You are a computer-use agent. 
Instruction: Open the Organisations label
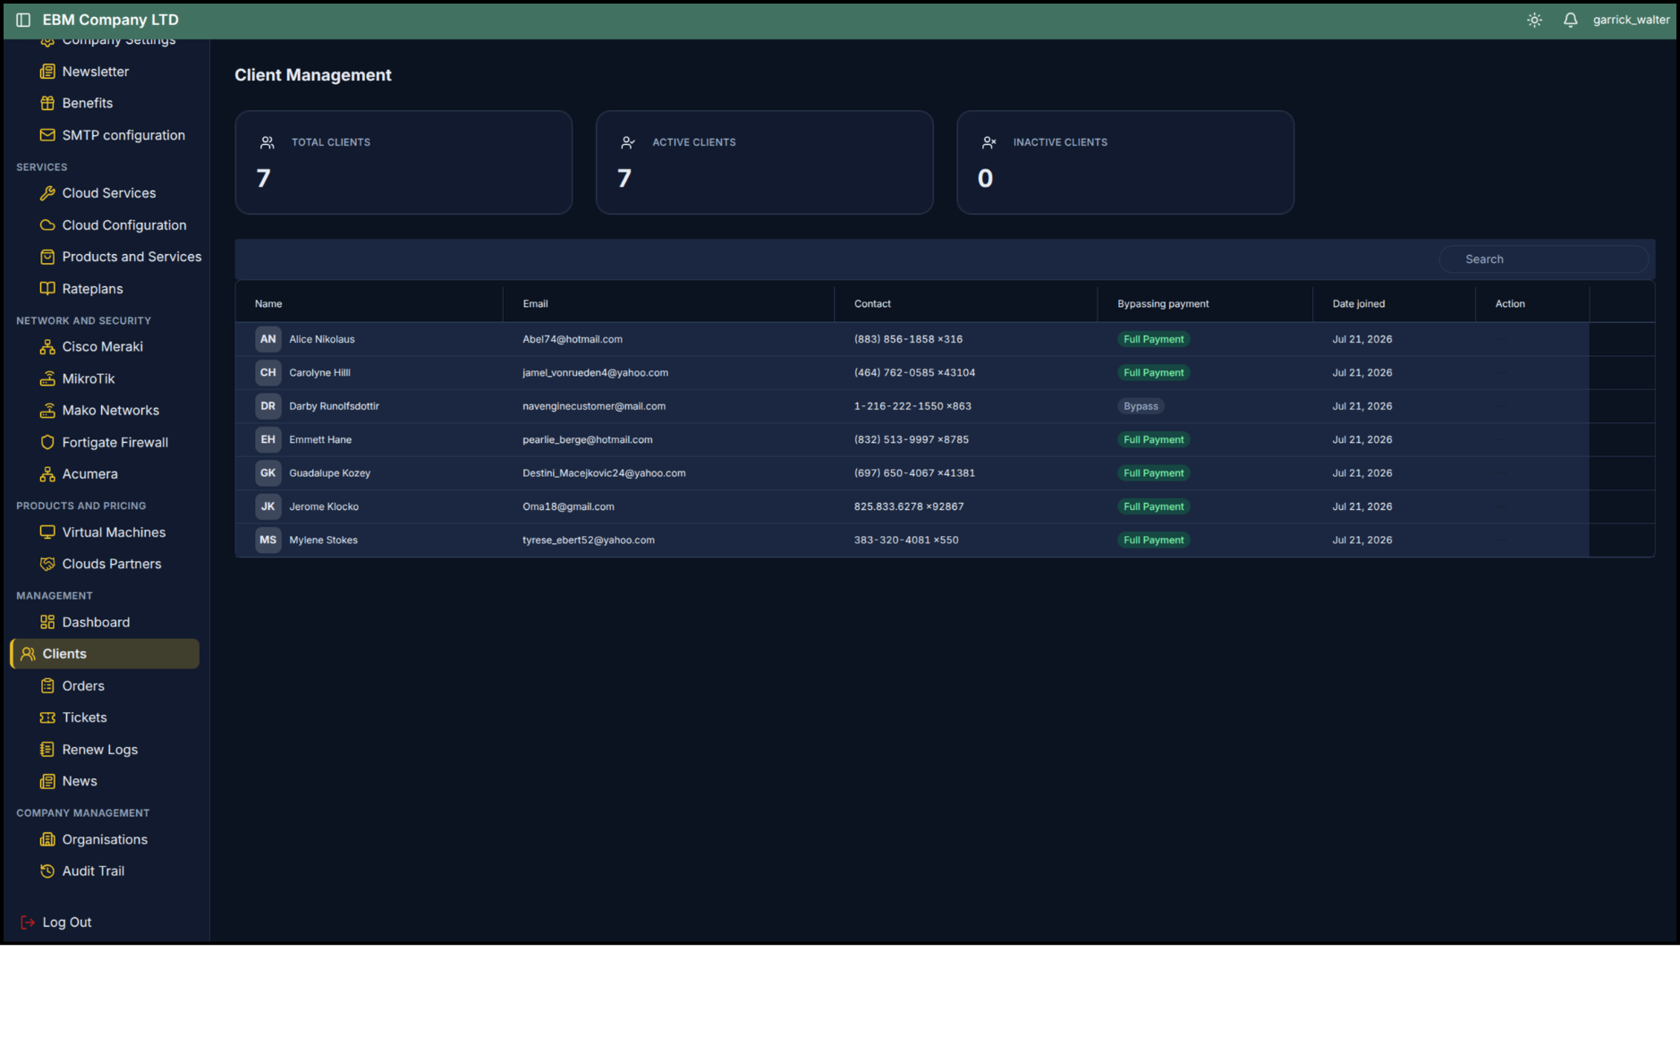[105, 839]
